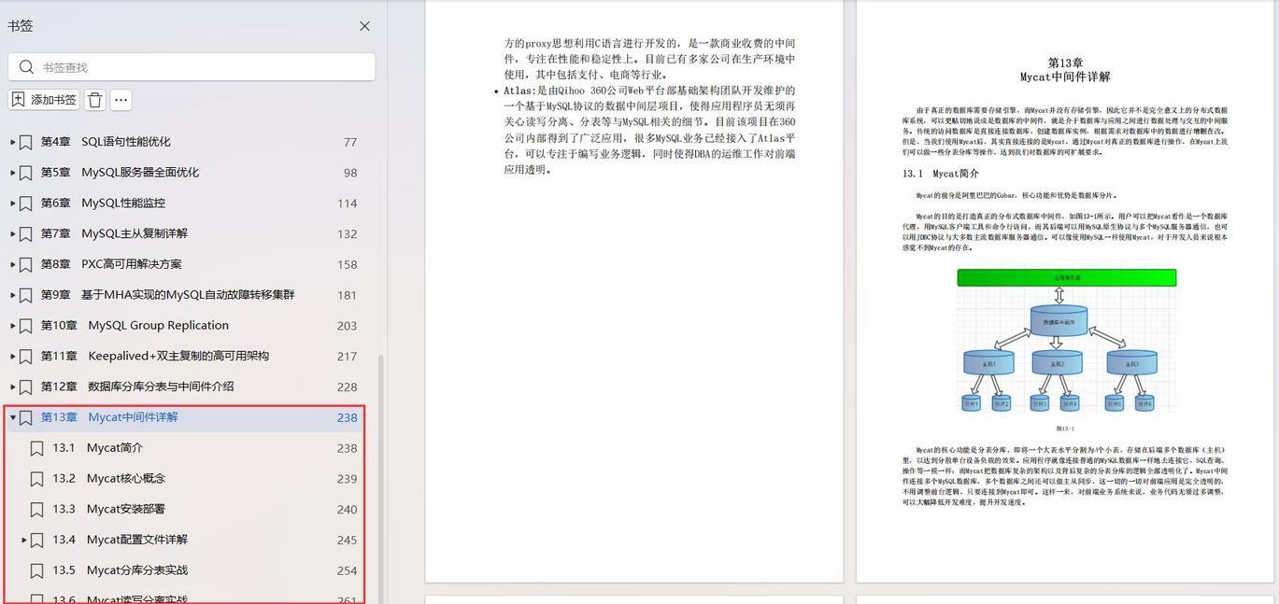Click bookmark icon beside 第12章 数据库分库分表
This screenshot has width=1279, height=604.
tap(26, 386)
